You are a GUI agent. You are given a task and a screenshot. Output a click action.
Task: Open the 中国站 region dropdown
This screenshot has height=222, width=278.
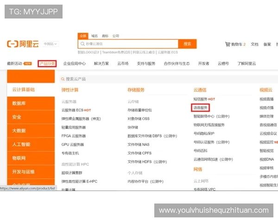(x=51, y=44)
